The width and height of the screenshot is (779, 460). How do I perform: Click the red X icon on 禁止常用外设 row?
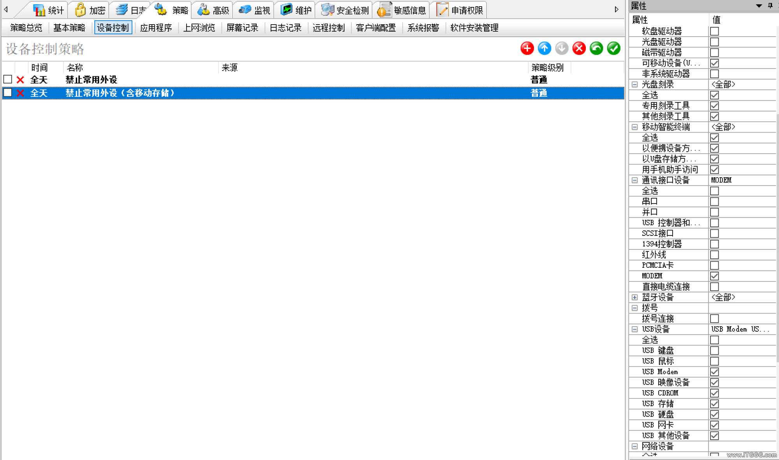tap(20, 80)
